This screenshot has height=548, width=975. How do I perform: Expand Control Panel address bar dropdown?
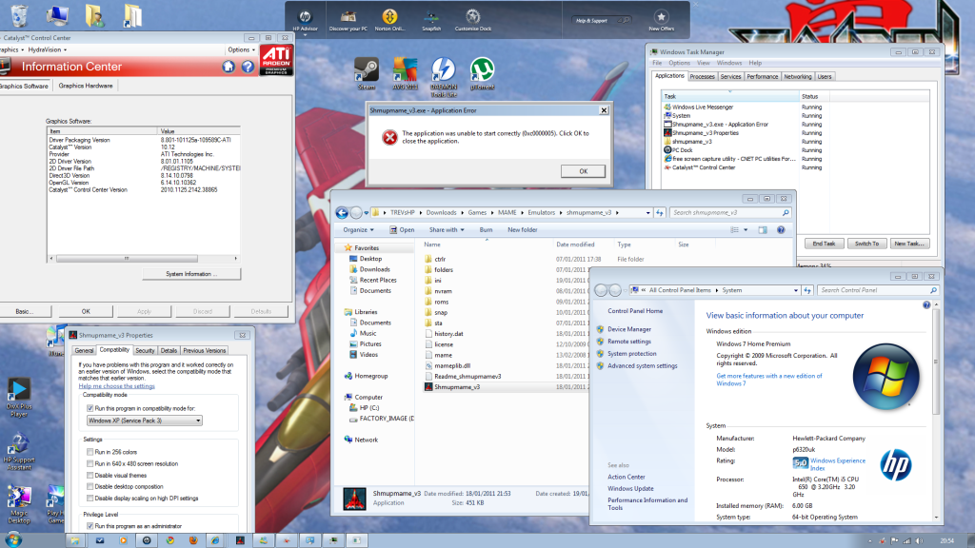[x=795, y=290]
